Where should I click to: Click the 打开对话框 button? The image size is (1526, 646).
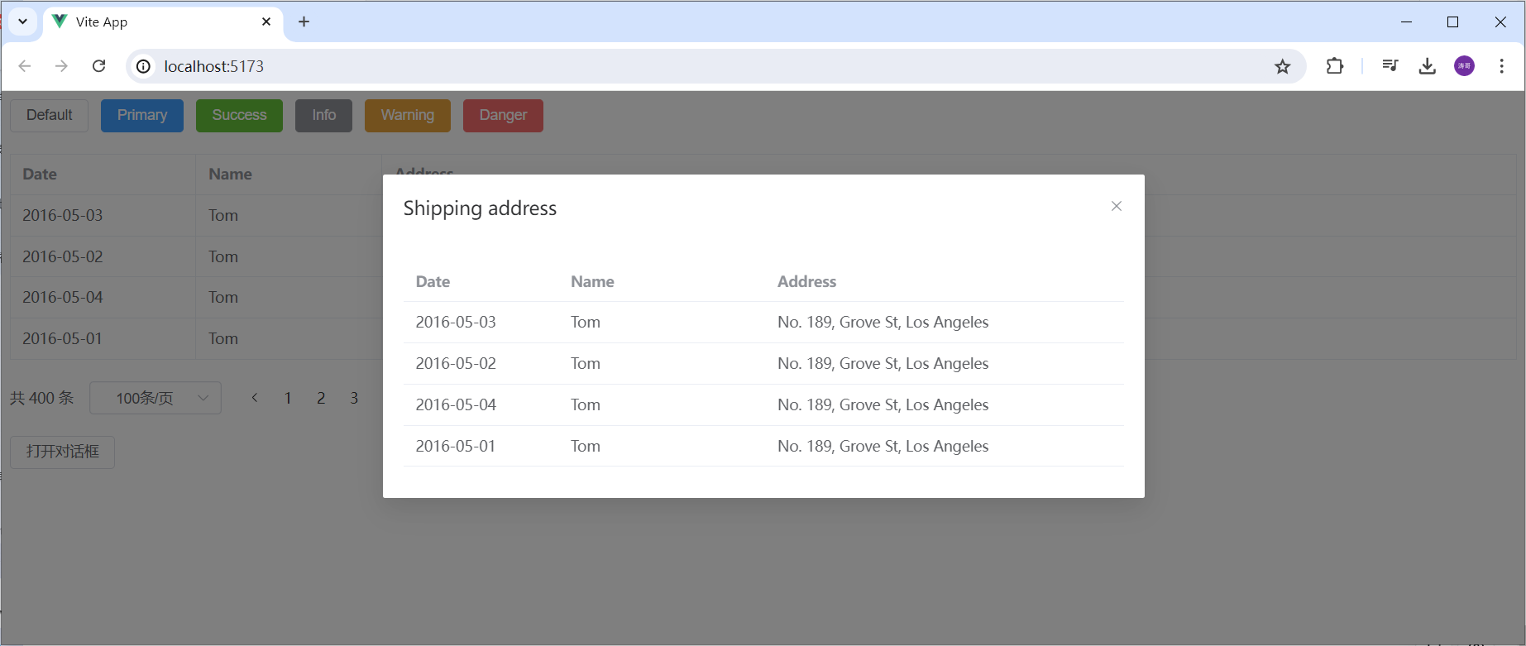(62, 452)
